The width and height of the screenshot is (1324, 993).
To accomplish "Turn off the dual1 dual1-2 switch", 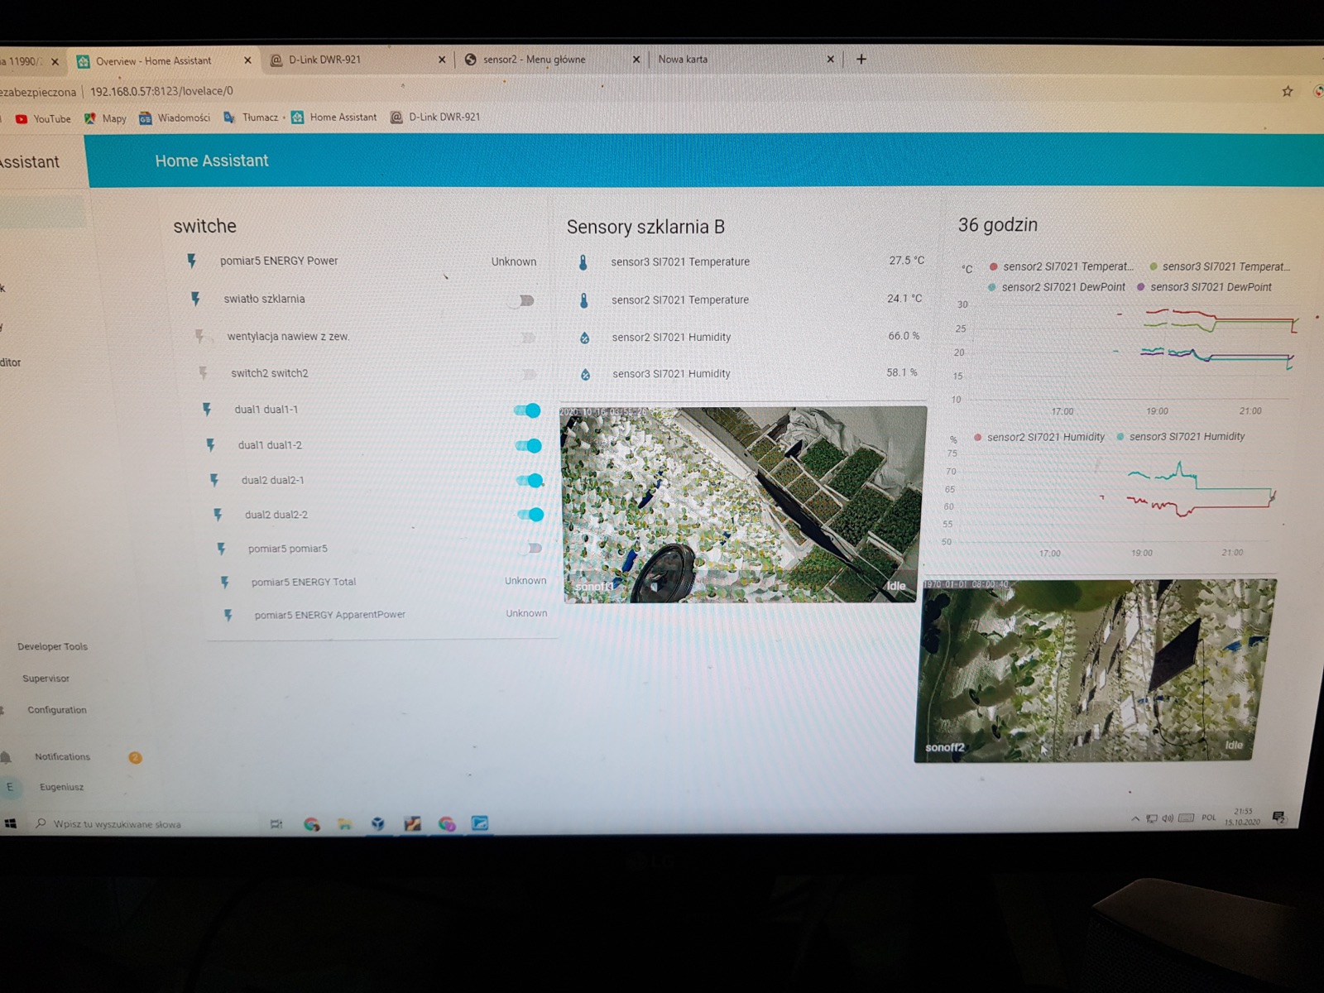I will tap(529, 446).
